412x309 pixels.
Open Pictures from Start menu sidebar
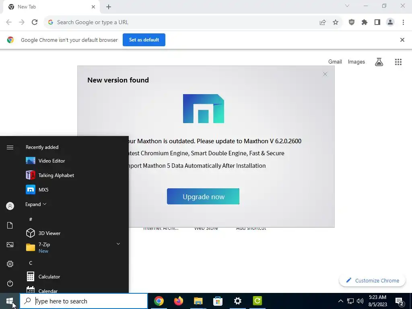pyautogui.click(x=10, y=245)
